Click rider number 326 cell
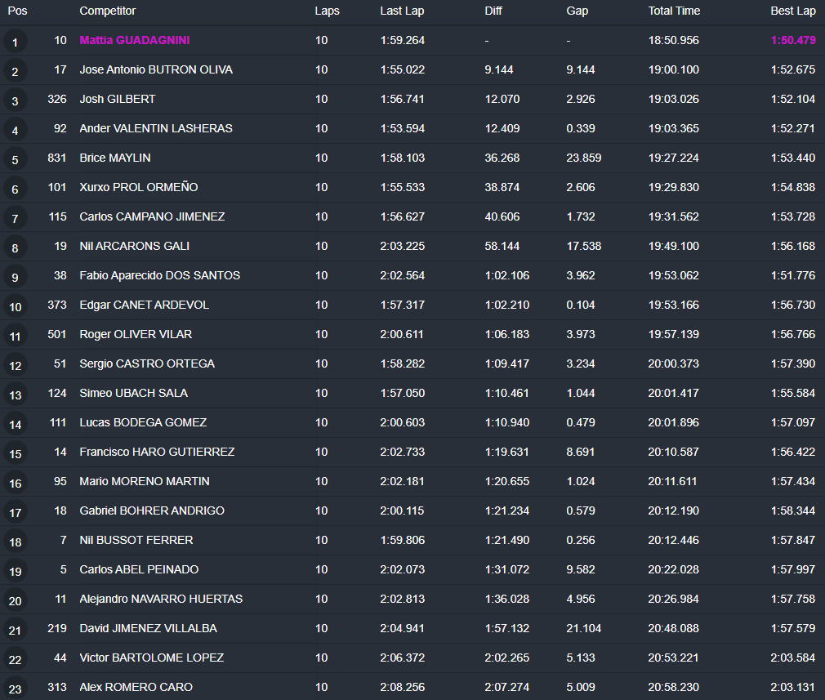The width and height of the screenshot is (825, 700). point(56,99)
